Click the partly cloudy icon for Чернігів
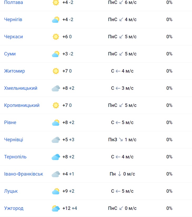This screenshot has height=217, width=192. point(56,20)
